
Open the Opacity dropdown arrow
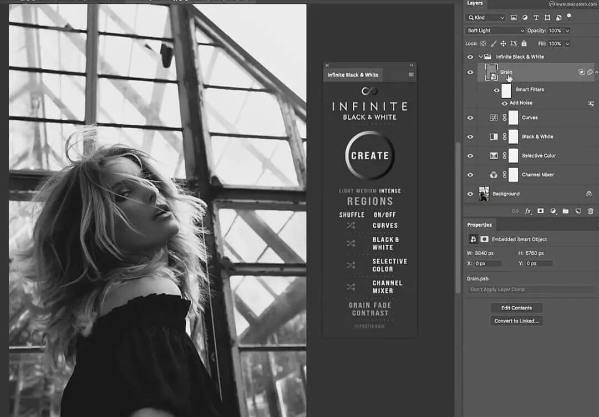(567, 30)
